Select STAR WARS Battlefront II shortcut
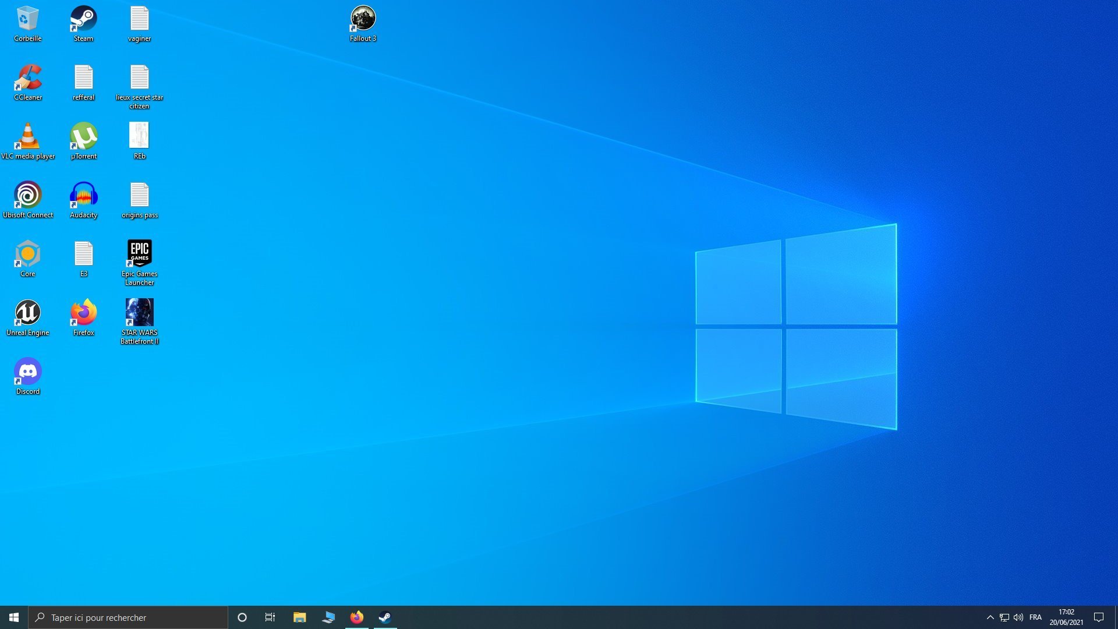 [139, 322]
